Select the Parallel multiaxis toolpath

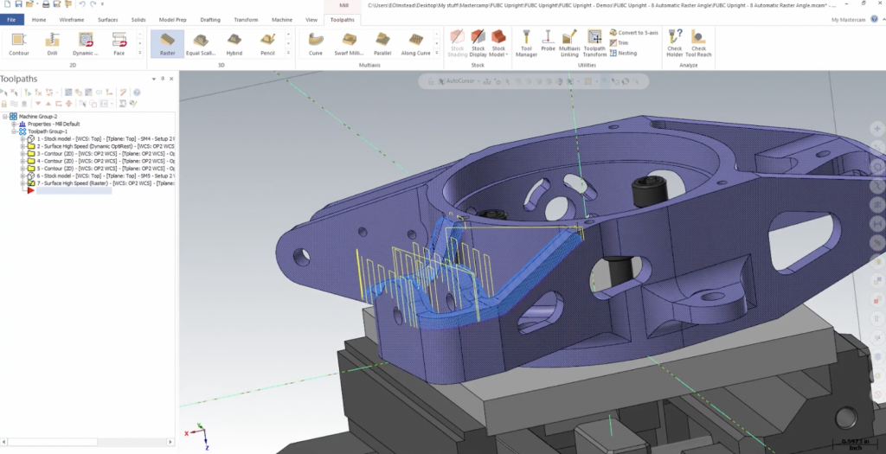click(x=382, y=44)
